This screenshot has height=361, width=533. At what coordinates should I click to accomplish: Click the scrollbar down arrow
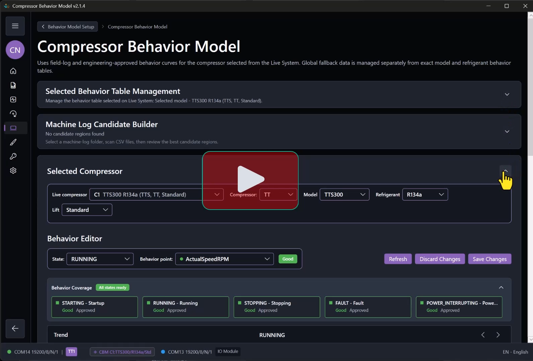click(x=530, y=340)
